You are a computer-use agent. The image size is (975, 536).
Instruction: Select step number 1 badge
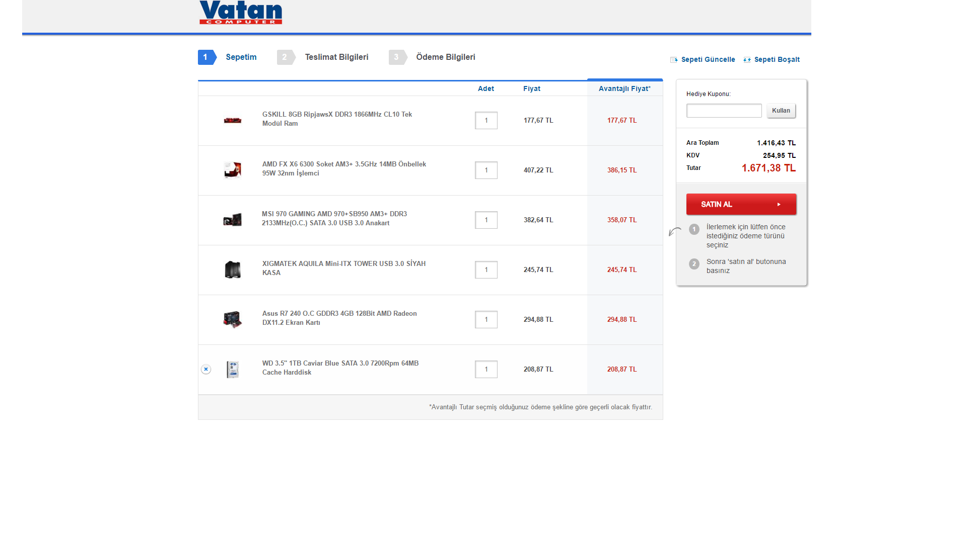point(207,57)
